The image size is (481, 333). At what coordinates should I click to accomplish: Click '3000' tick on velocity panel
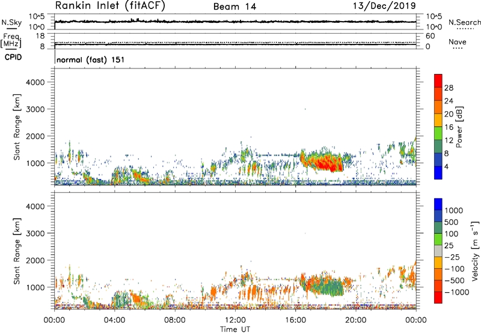[35, 233]
